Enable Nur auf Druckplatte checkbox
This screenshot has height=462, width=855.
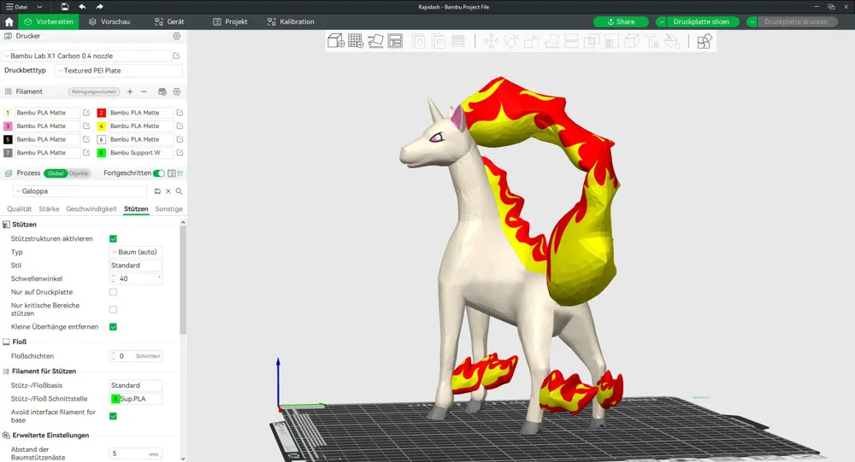[x=113, y=292]
